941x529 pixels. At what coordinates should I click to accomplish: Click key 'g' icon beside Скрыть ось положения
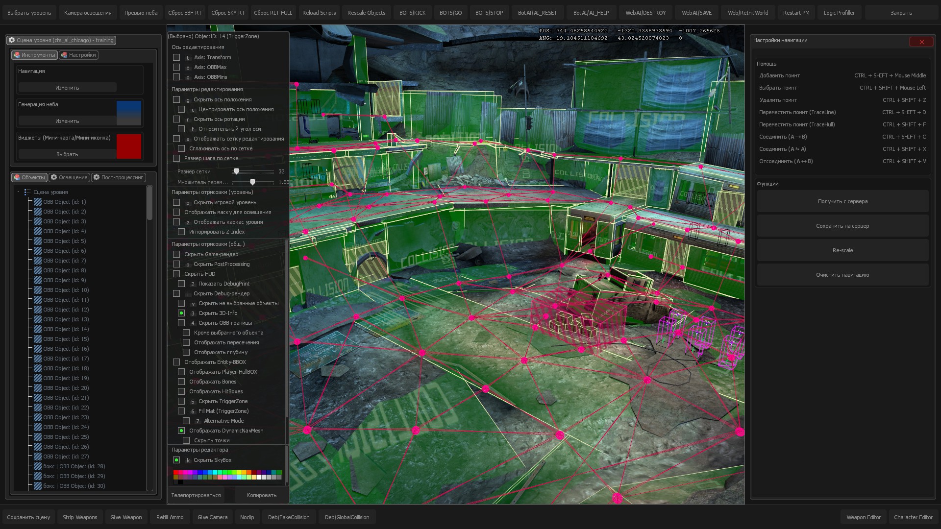[x=188, y=99]
